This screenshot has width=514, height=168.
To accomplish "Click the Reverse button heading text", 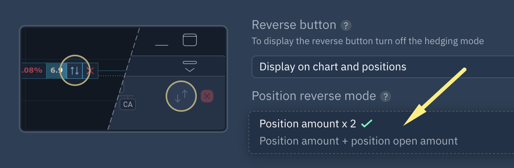I will click(x=294, y=25).
